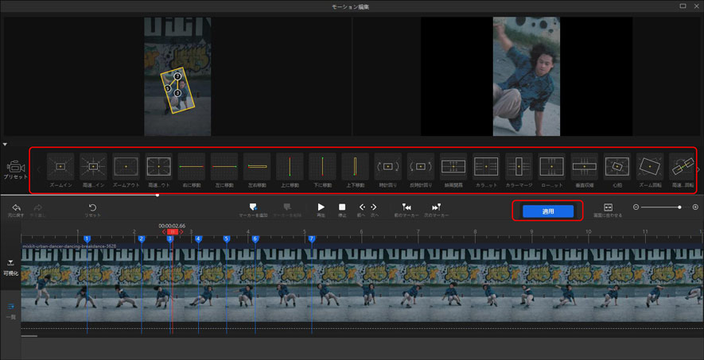Open the プリセット camera tab
Viewport: 704px width, 360px height.
tap(15, 168)
